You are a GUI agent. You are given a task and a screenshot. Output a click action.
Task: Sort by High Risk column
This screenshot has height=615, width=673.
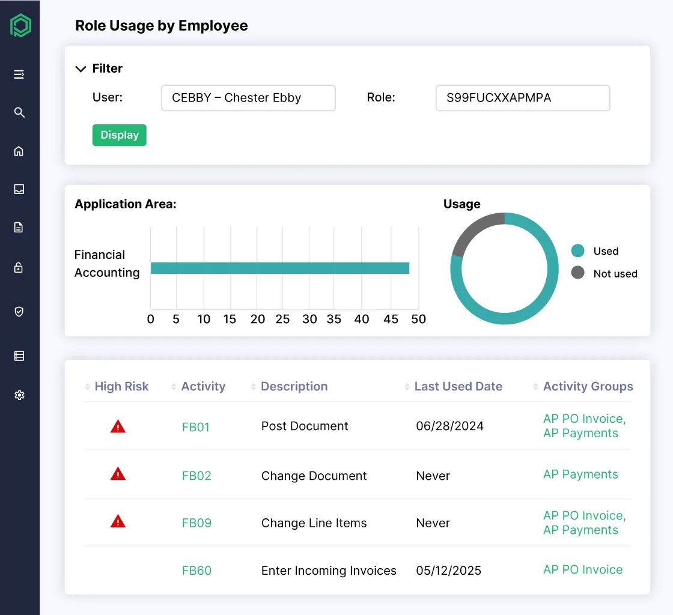pos(87,386)
